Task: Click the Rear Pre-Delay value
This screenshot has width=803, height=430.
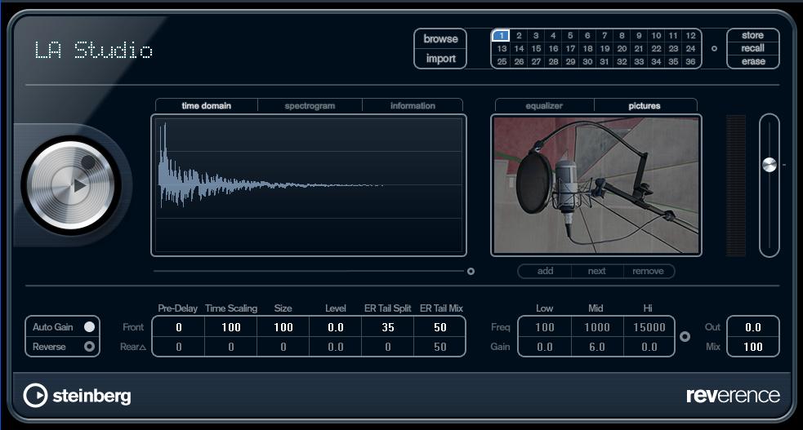Action: [x=179, y=347]
